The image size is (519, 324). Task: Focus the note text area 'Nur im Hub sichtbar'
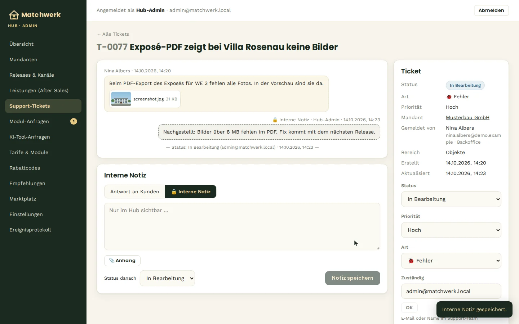tap(242, 226)
